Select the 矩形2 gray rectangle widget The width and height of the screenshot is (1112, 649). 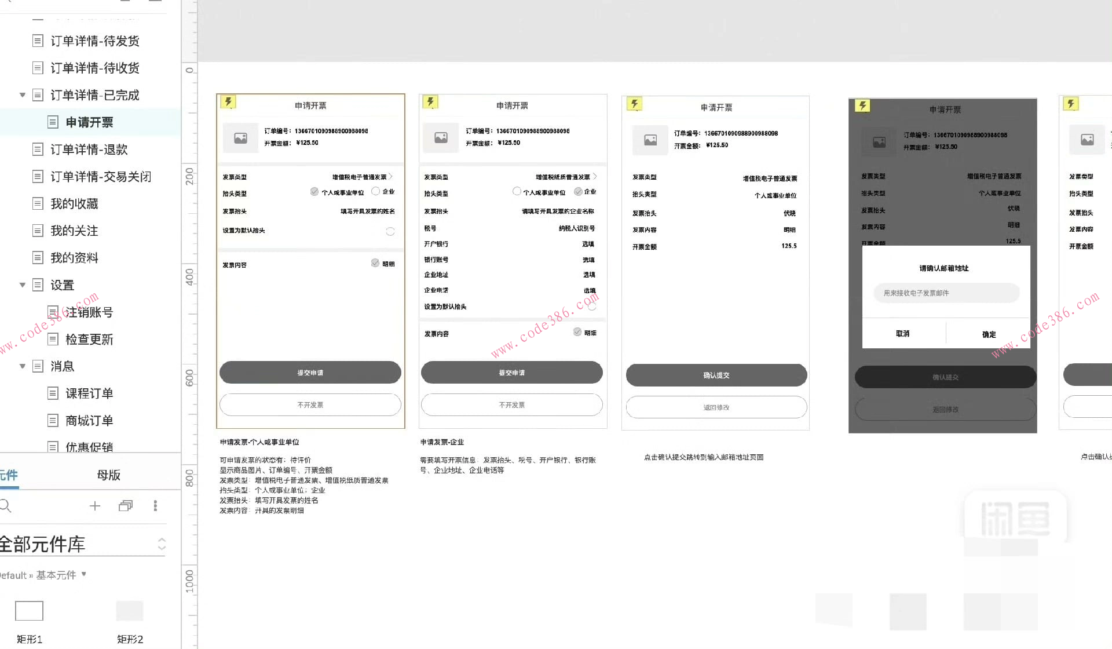point(130,611)
